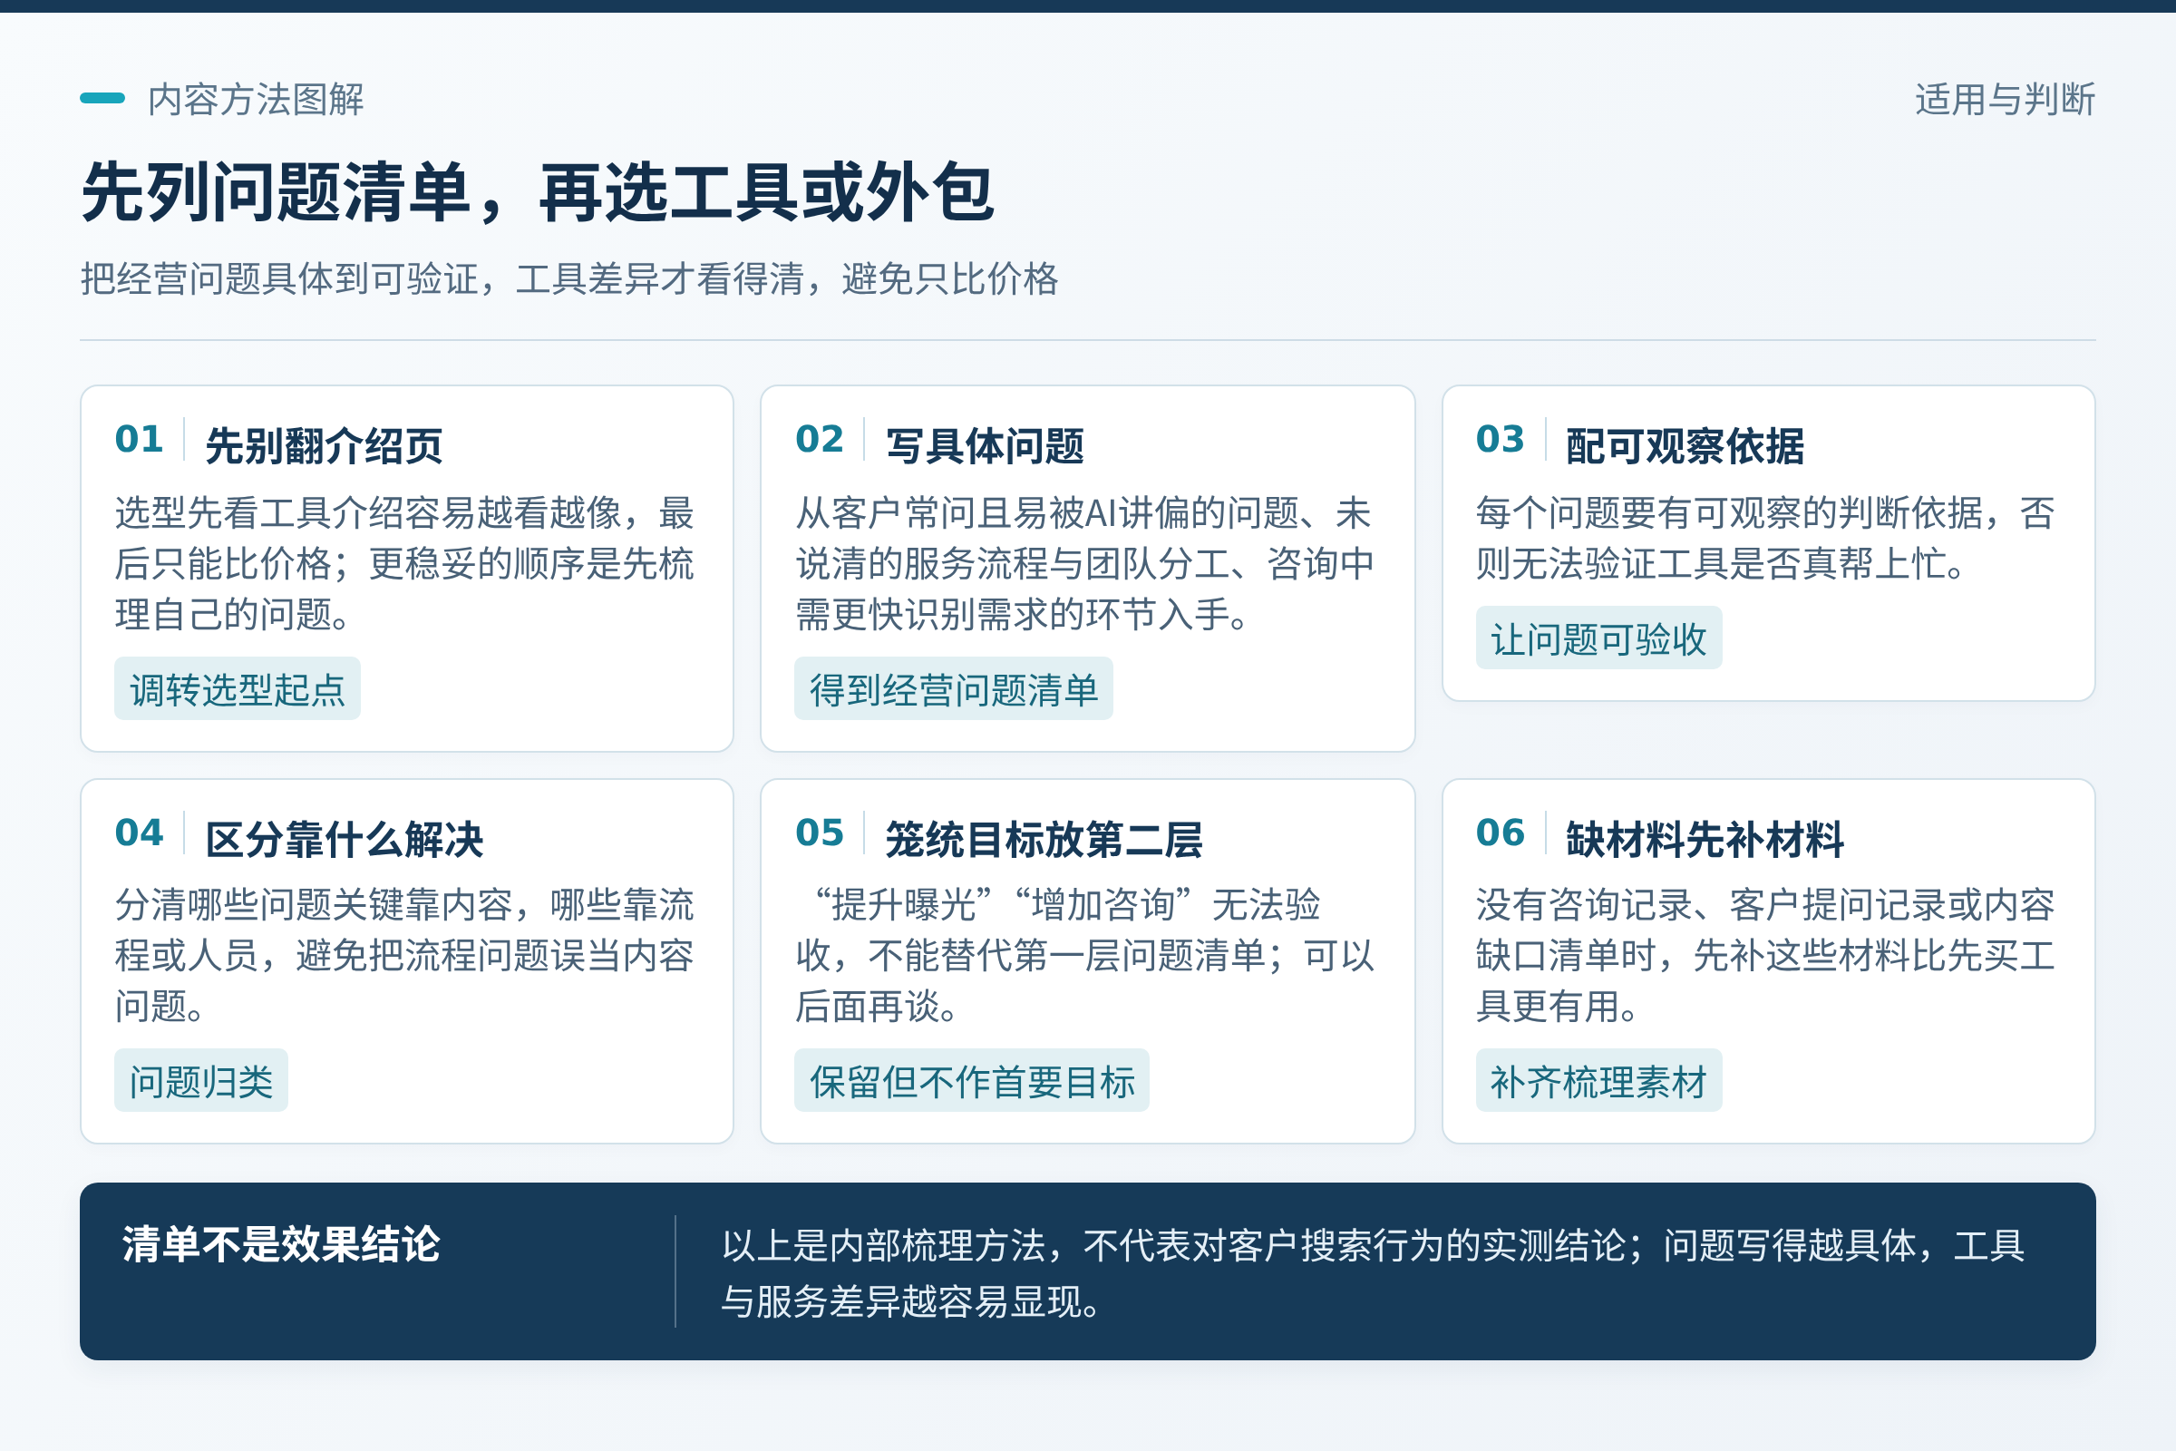
Task: Click the card heading '写具体问题'
Action: [985, 446]
